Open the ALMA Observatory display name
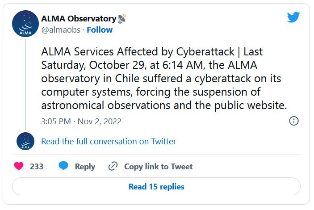Image resolution: width=314 pixels, height=210 pixels. (79, 19)
